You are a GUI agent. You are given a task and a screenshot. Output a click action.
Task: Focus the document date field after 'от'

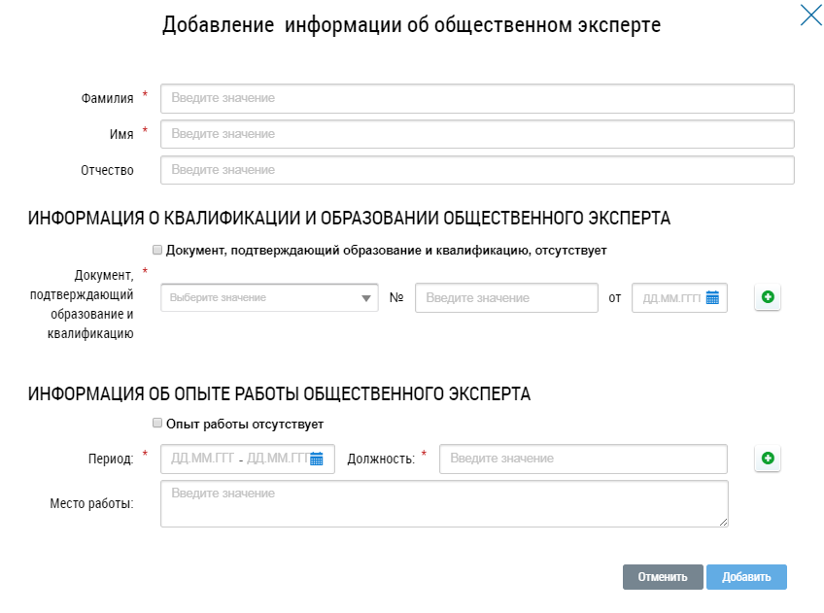[x=667, y=298]
